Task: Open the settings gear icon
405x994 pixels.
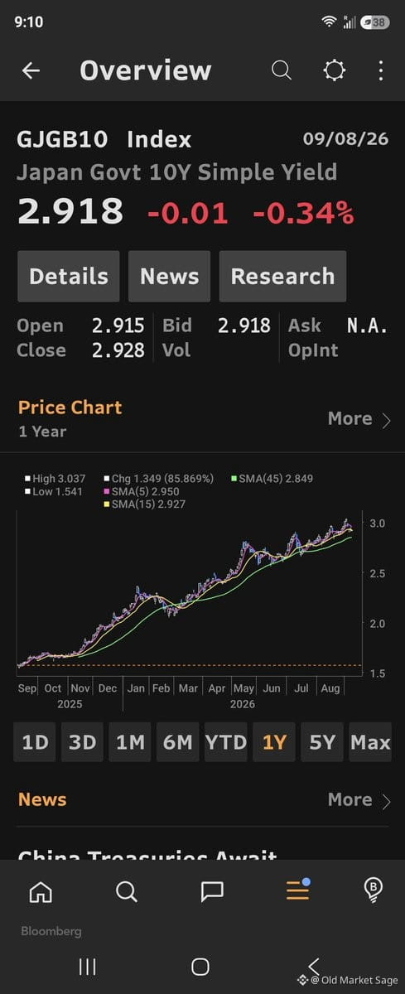Action: 334,70
